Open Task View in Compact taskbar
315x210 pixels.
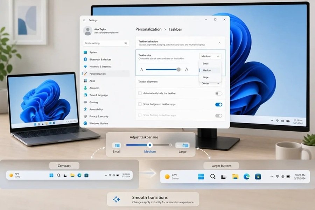point(65,176)
